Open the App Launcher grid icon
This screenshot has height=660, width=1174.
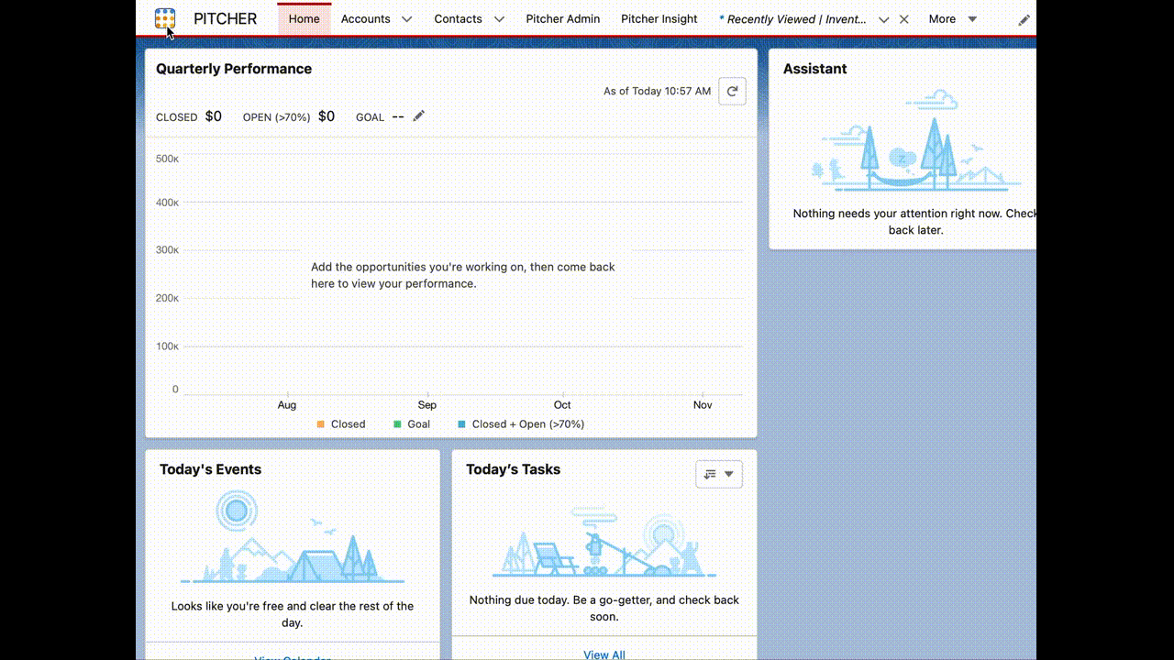[x=165, y=18]
